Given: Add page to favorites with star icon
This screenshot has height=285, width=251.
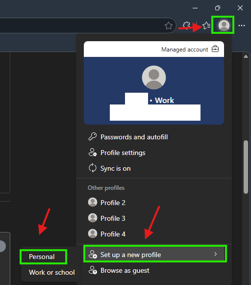Looking at the screenshot, I should [169, 26].
